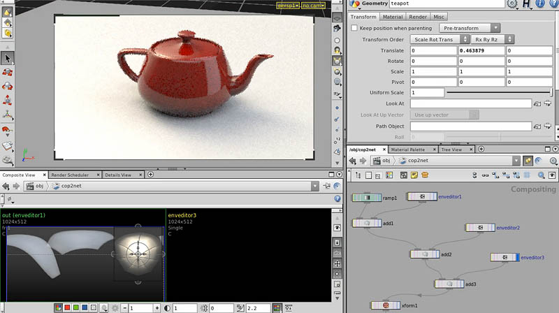Select the arrow Select tool in viewport toolbar

tap(8, 59)
